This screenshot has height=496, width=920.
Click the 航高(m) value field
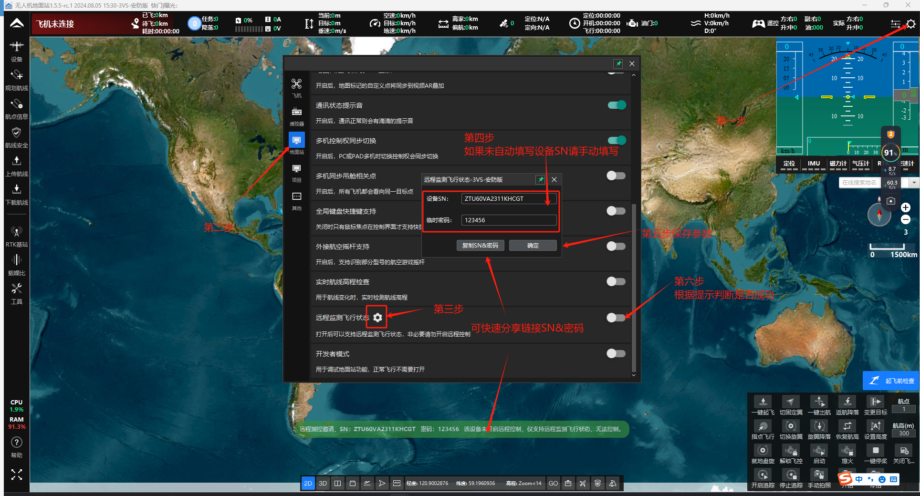904,433
